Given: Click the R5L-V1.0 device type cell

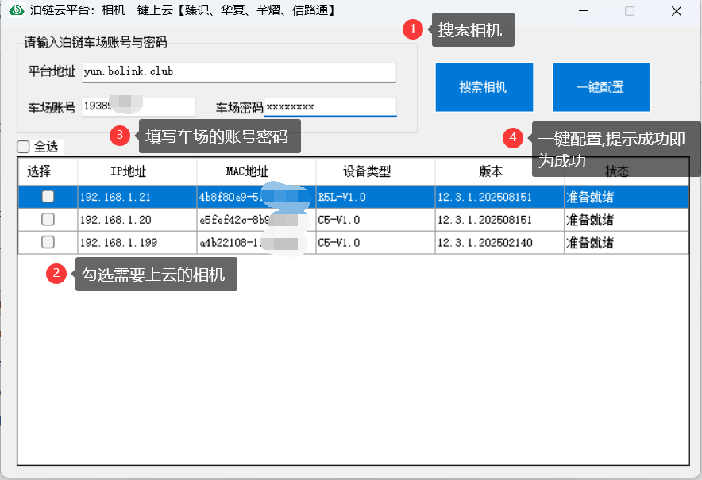Looking at the screenshot, I should pyautogui.click(x=376, y=197).
